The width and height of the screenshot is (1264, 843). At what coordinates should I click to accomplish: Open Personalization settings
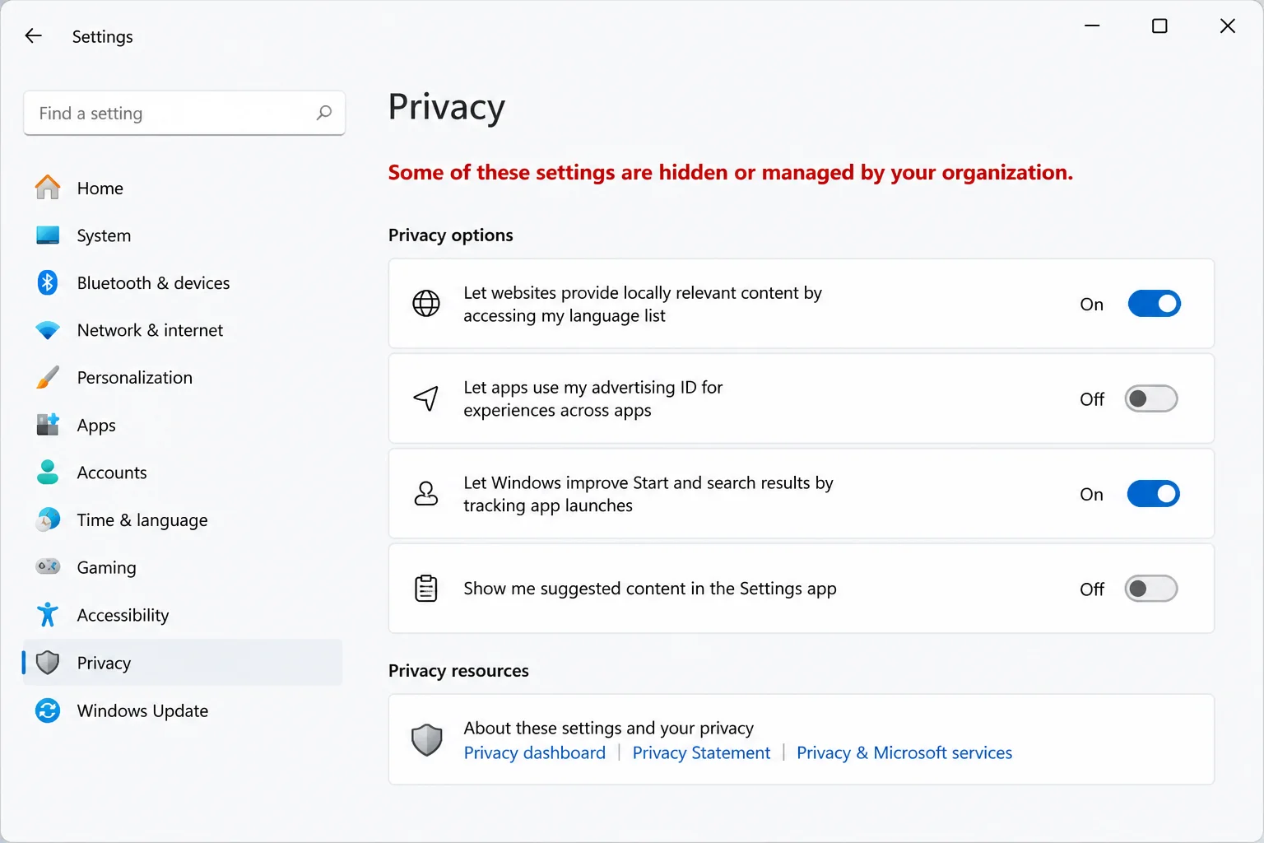pos(183,378)
